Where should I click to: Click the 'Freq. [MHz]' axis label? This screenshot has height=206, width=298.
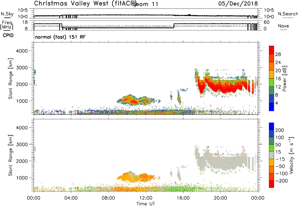pyautogui.click(x=7, y=25)
